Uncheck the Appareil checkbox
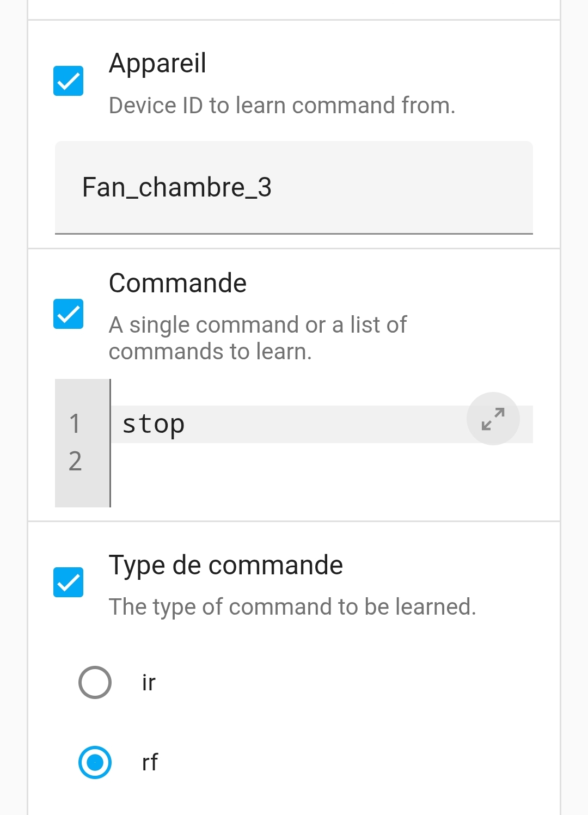This screenshot has width=588, height=815. (68, 81)
